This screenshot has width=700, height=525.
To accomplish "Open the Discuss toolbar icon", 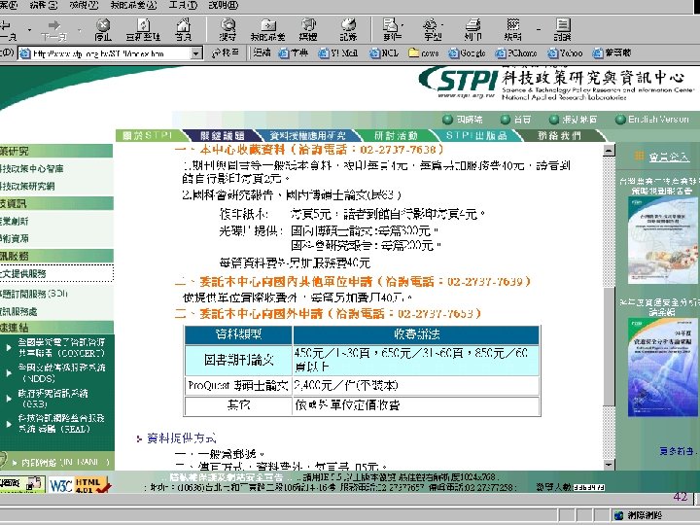I will [x=563, y=30].
